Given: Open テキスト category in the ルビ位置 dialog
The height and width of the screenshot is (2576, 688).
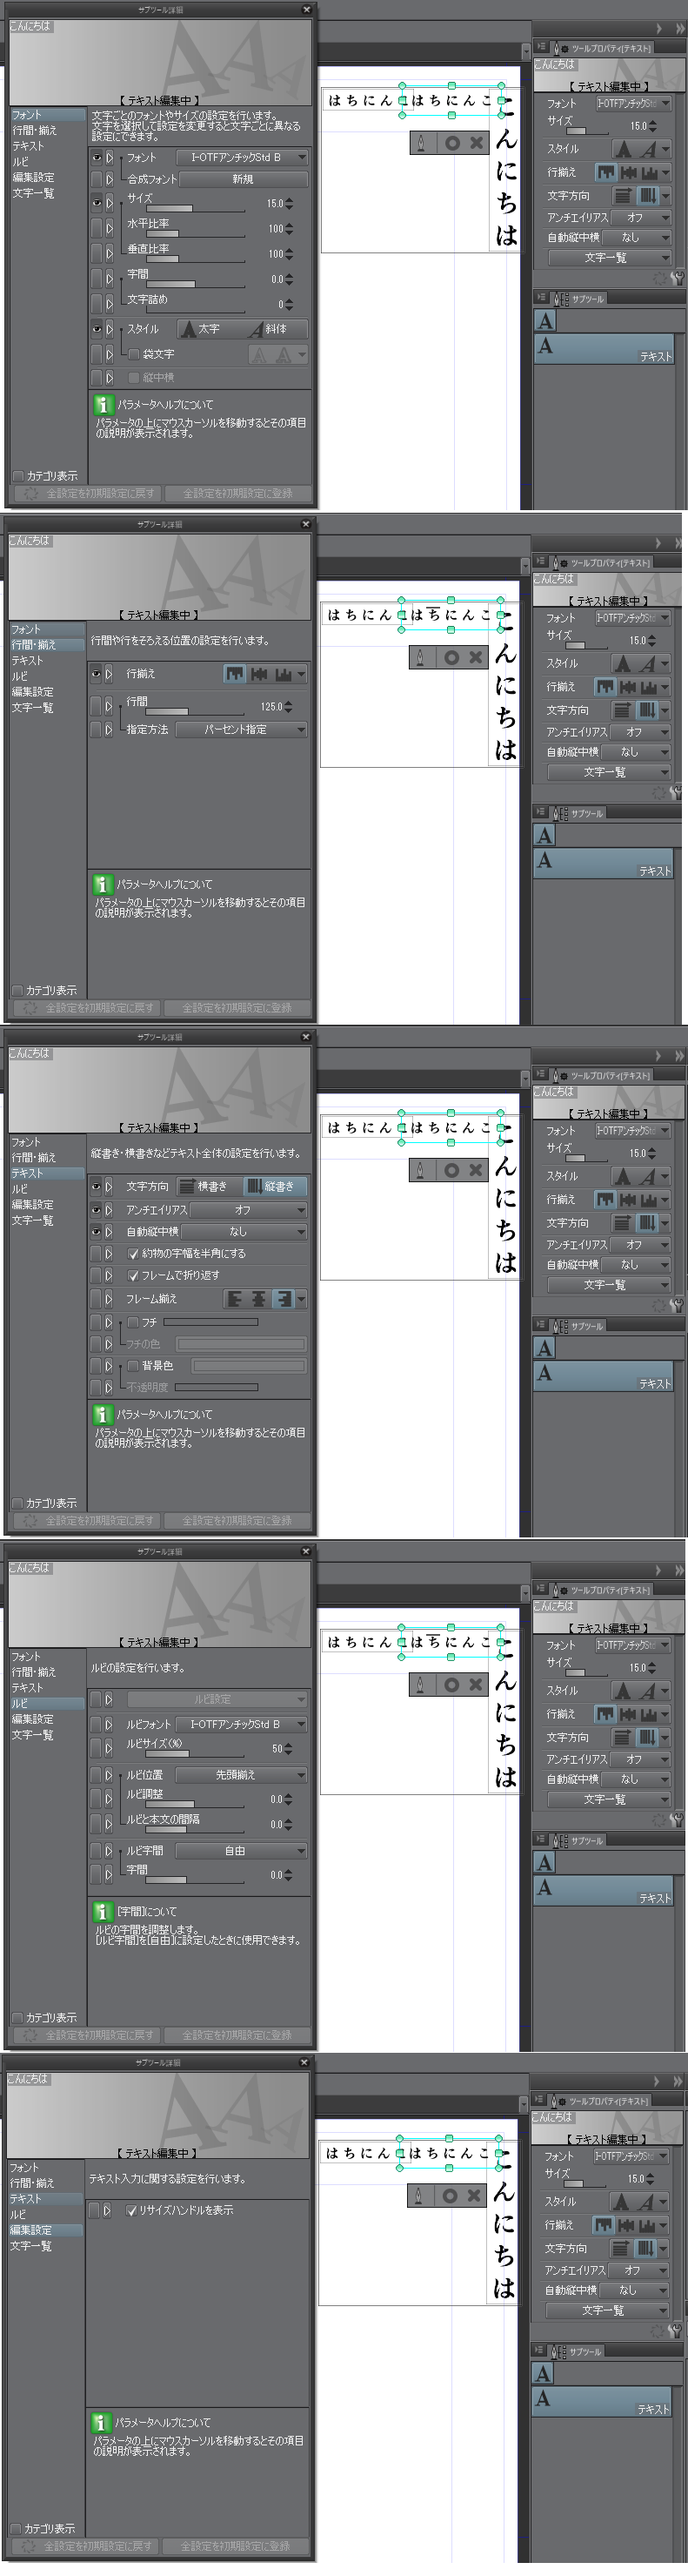Looking at the screenshot, I should pos(27,1687).
